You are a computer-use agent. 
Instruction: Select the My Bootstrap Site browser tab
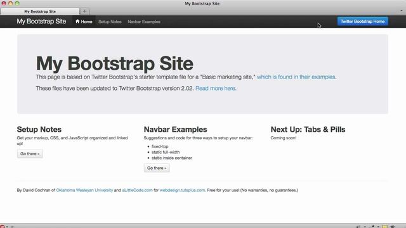tap(40, 11)
